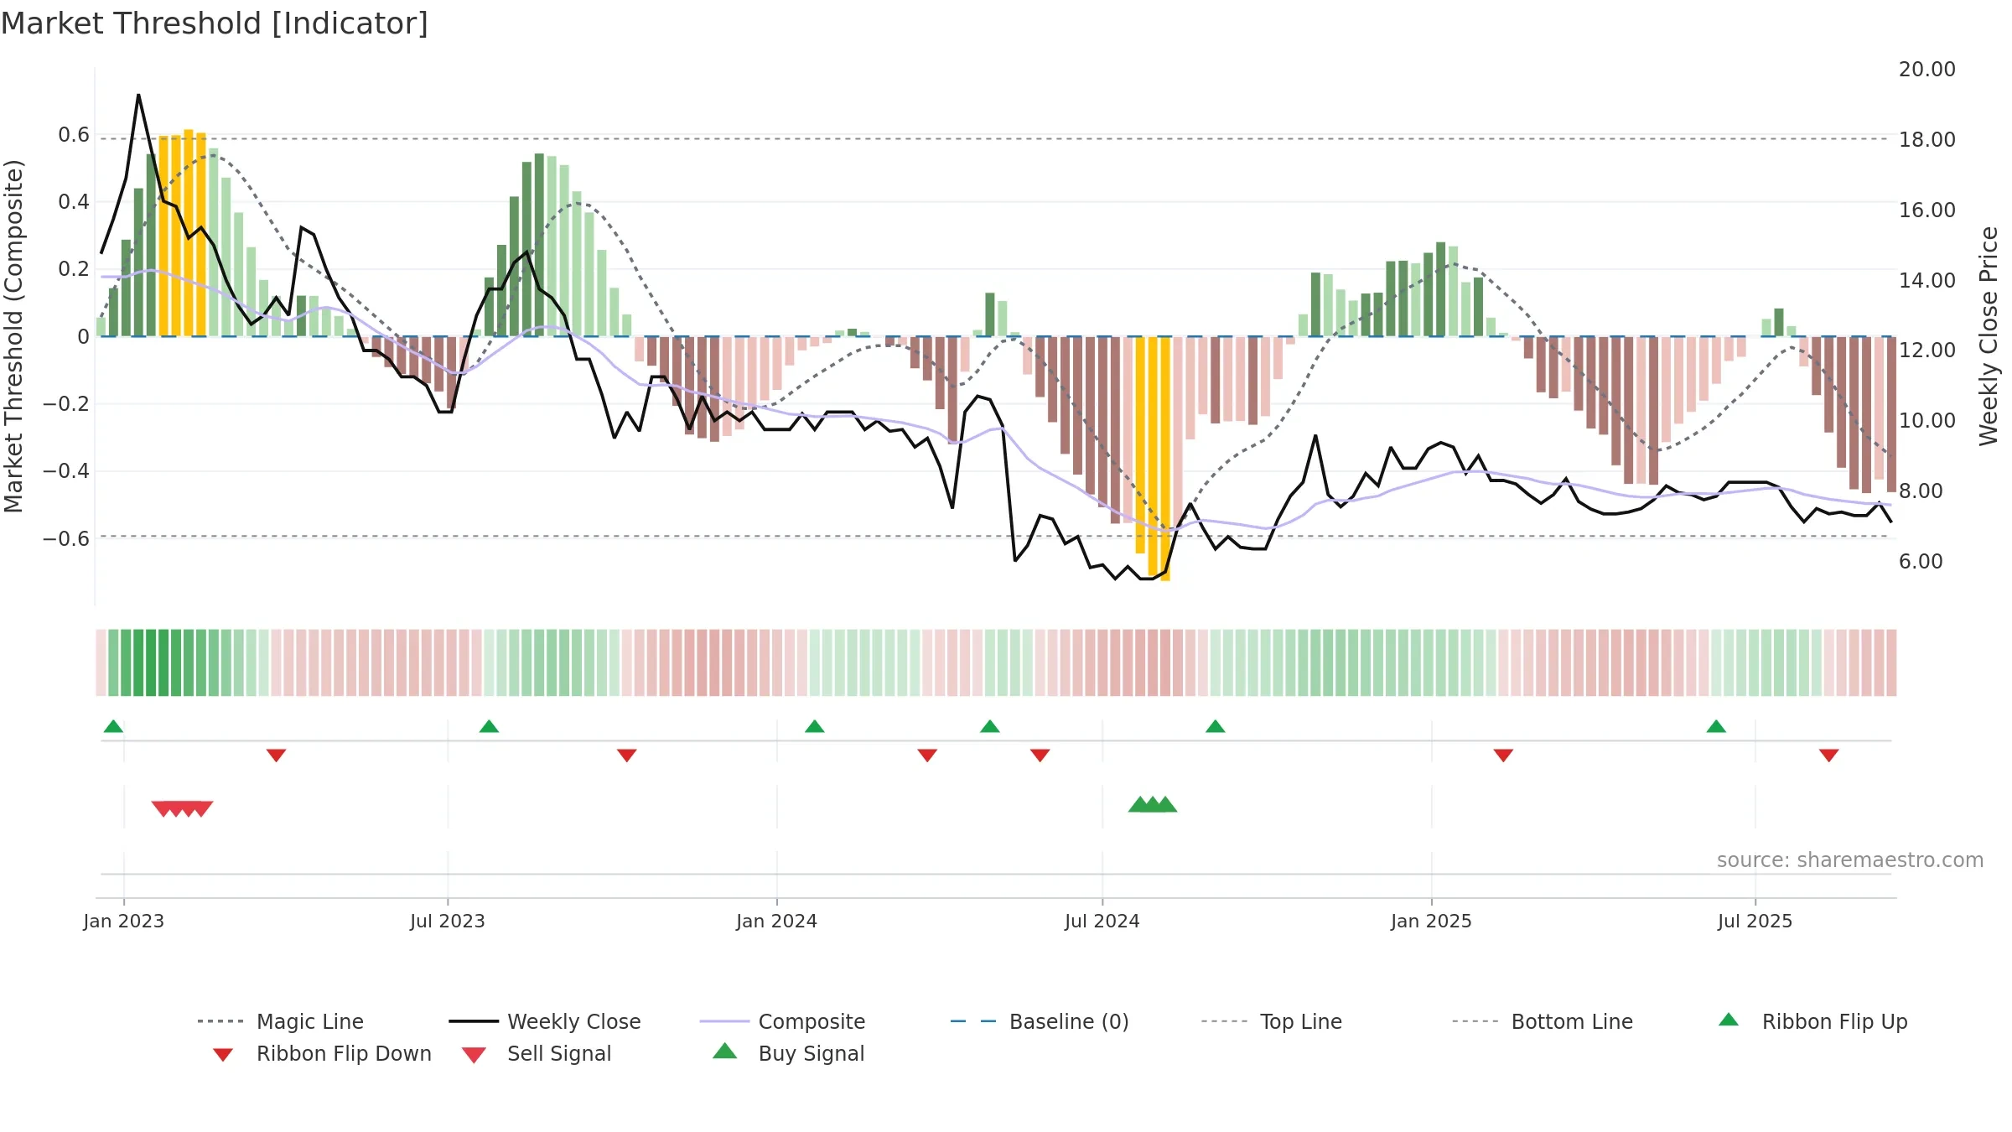Click the Jul 2023 axis label
2012x1132 pixels.
point(447,921)
